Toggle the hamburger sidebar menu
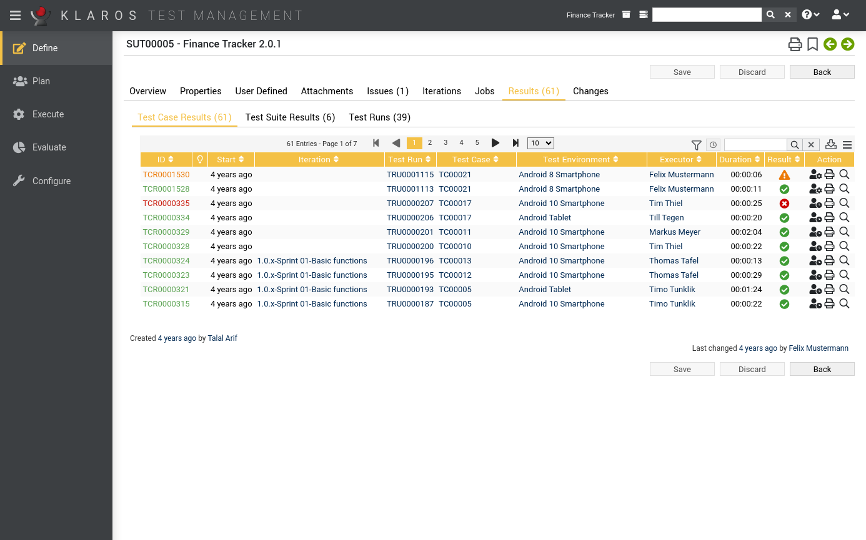 [x=16, y=16]
